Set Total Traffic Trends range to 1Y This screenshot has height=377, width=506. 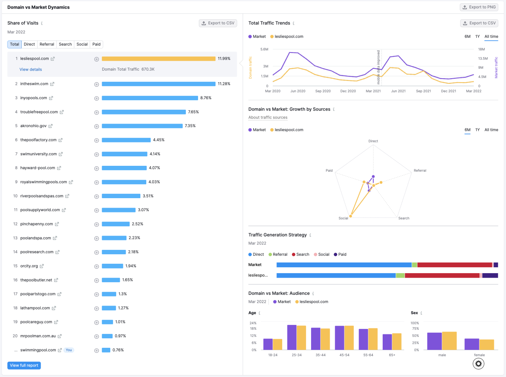(x=478, y=37)
